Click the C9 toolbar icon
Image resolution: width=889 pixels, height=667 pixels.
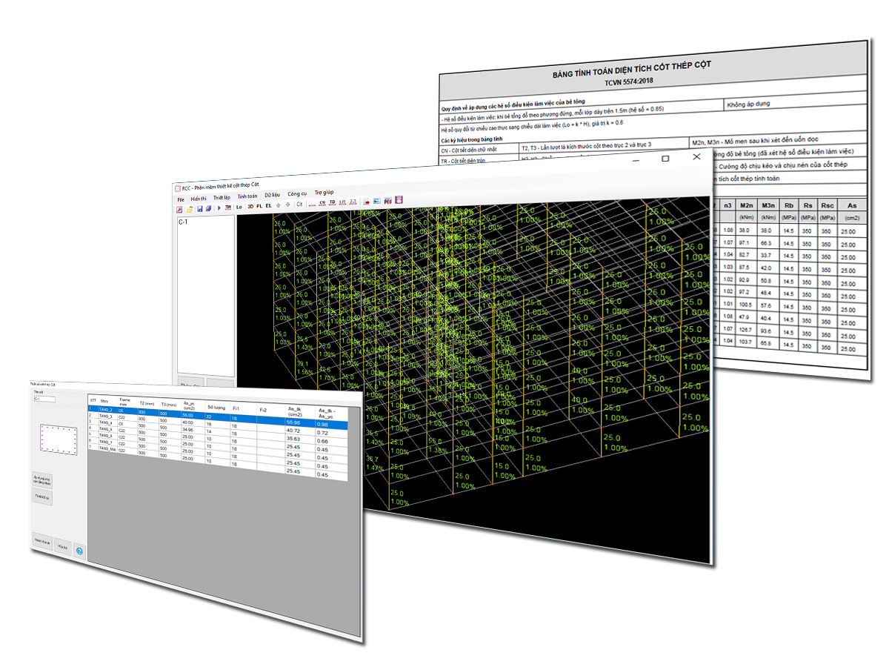322,202
